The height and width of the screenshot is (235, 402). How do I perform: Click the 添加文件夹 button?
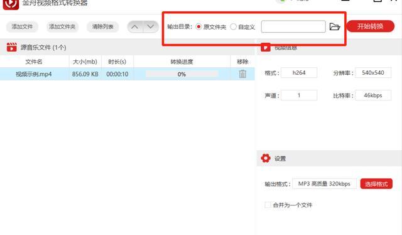coord(62,26)
